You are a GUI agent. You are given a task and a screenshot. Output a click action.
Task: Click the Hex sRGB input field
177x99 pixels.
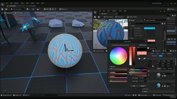[143, 81]
